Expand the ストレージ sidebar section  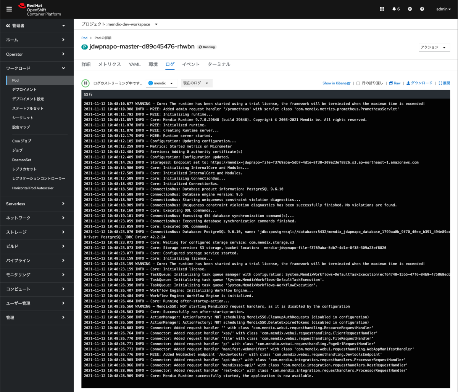pyautogui.click(x=37, y=232)
